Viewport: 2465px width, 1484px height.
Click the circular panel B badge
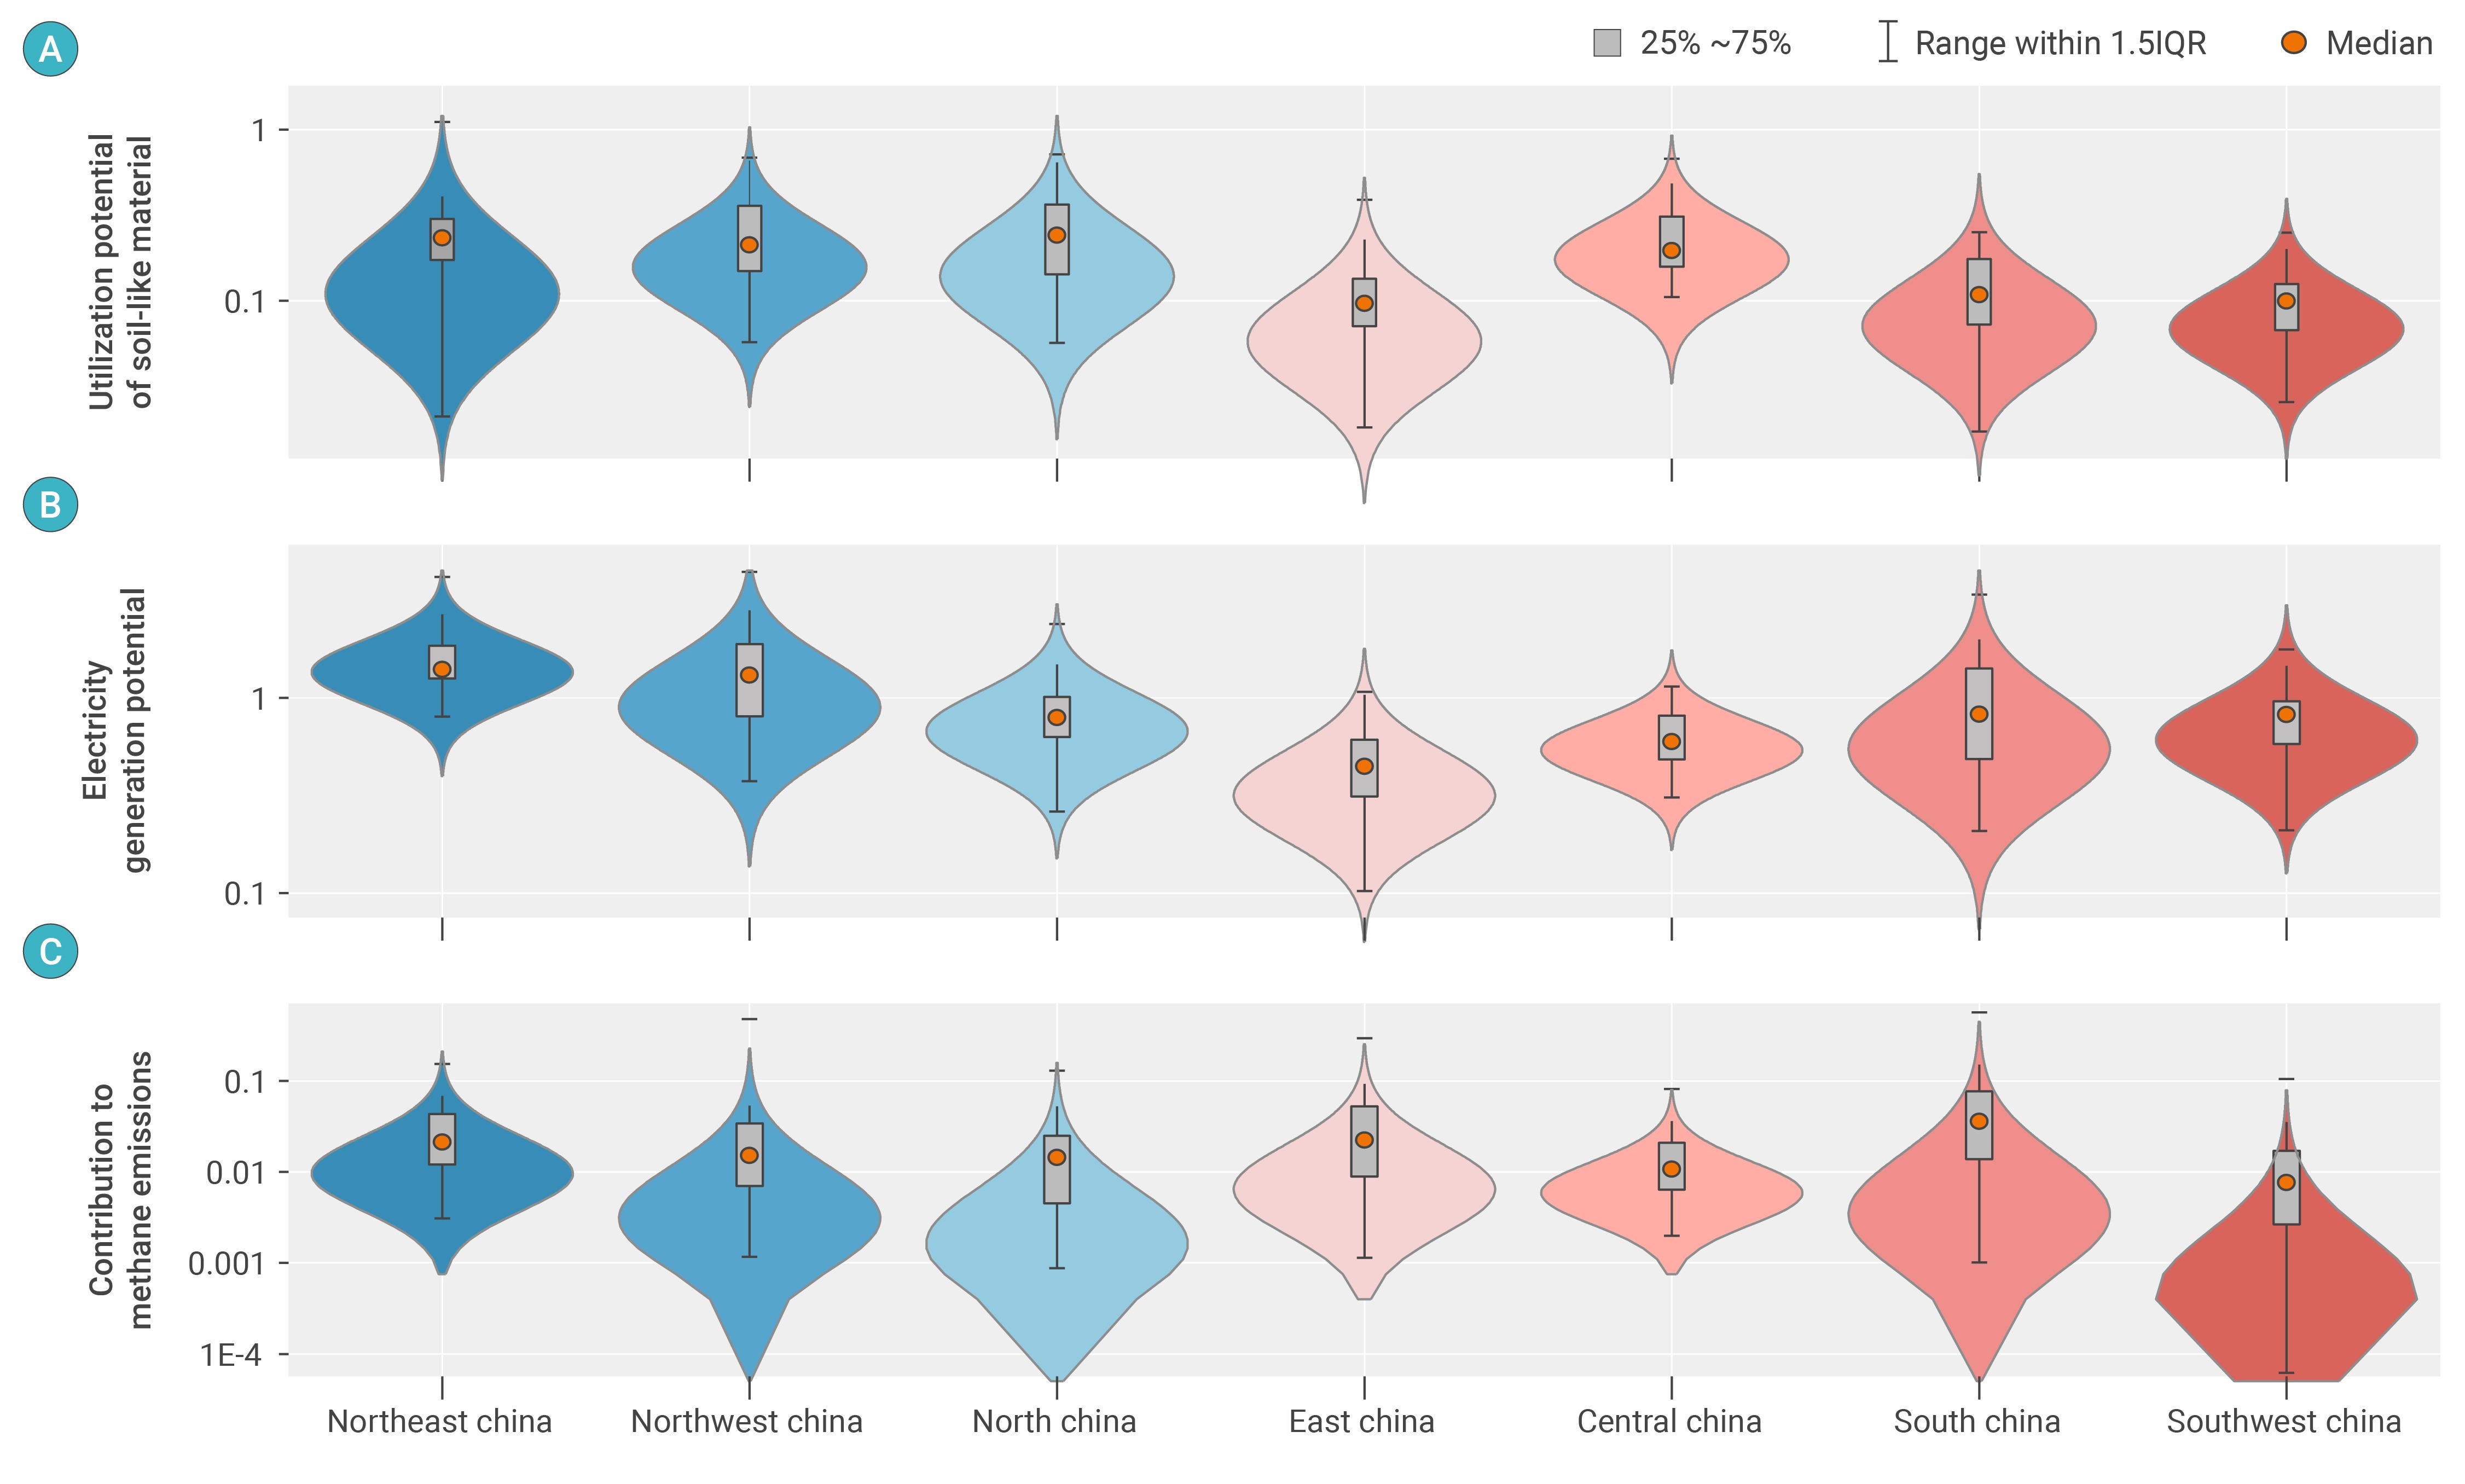[50, 504]
